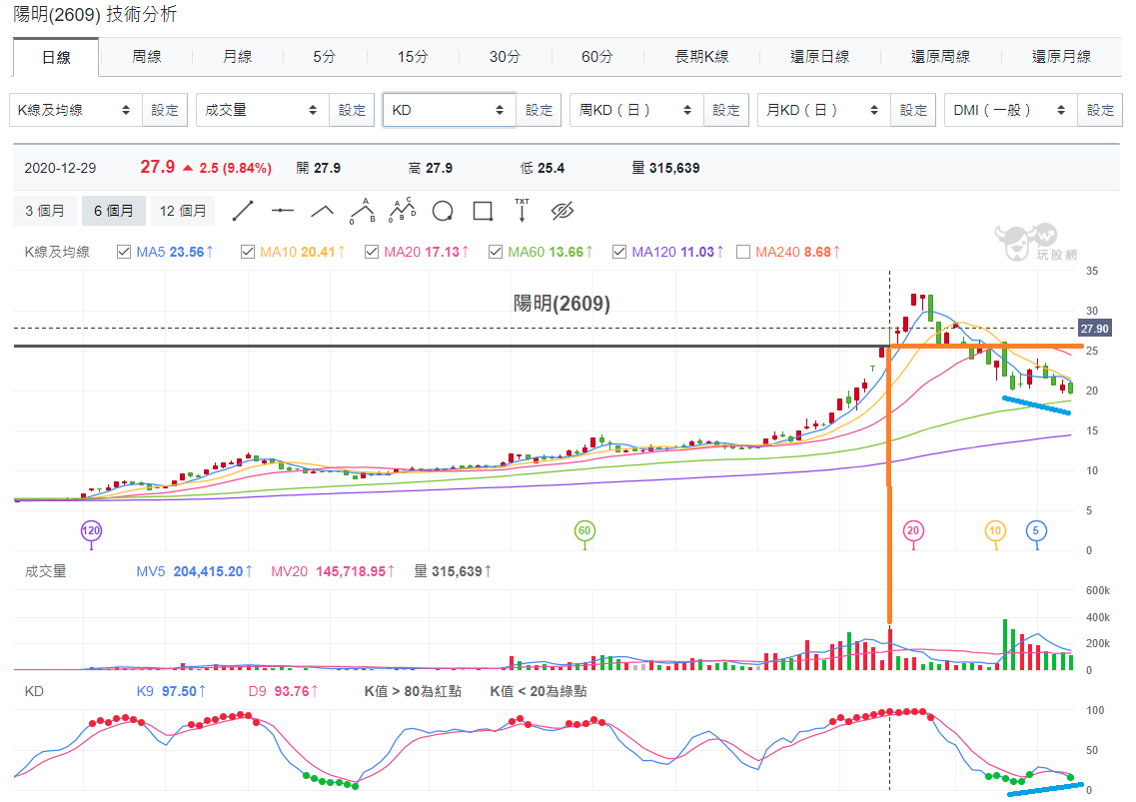The width and height of the screenshot is (1136, 802).
Task: Click the MV5 204,415.20 value
Action: click(x=194, y=571)
